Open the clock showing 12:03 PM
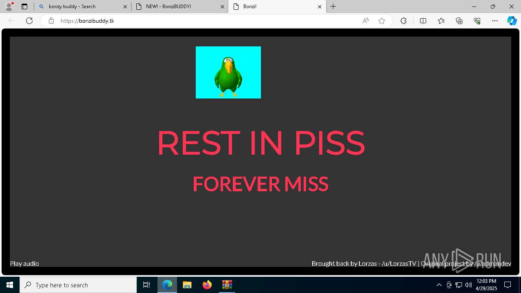The width and height of the screenshot is (521, 293). [x=486, y=285]
